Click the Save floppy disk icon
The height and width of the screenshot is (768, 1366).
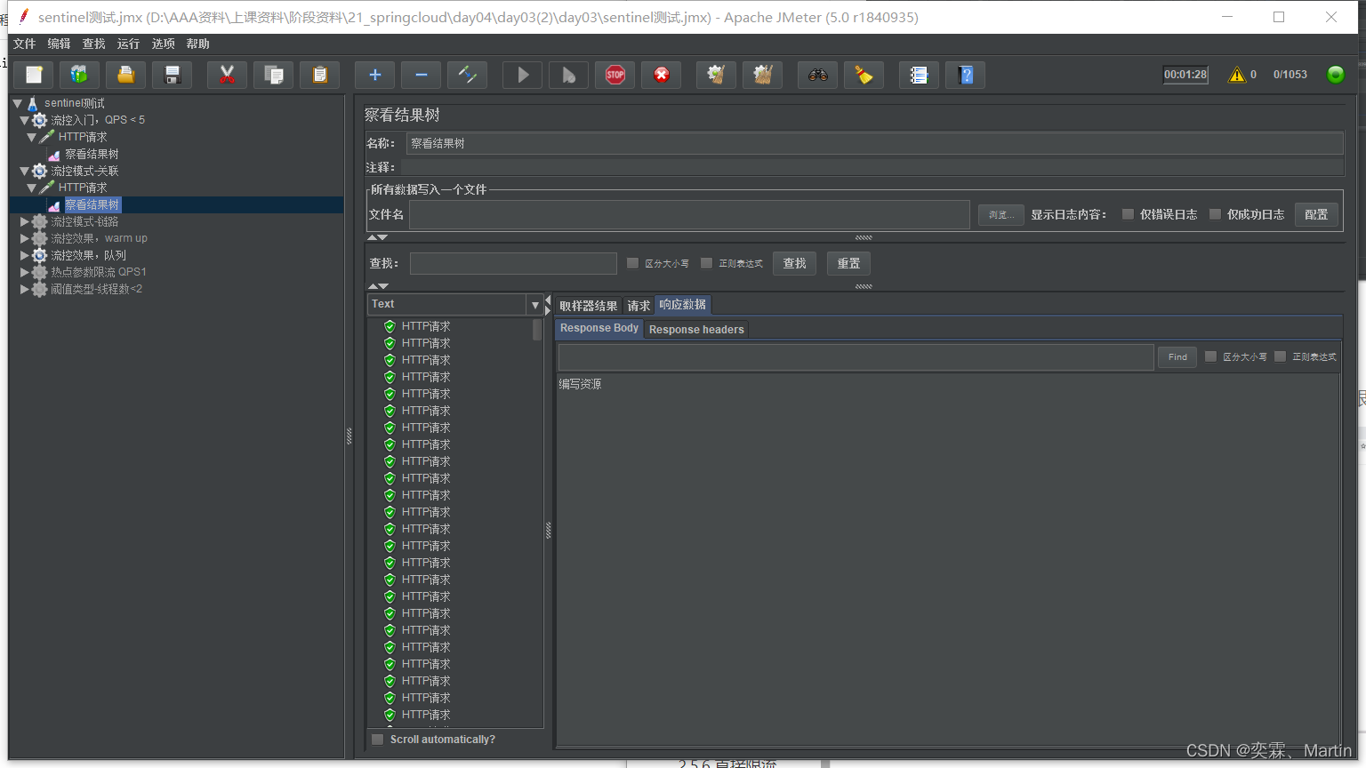(173, 76)
